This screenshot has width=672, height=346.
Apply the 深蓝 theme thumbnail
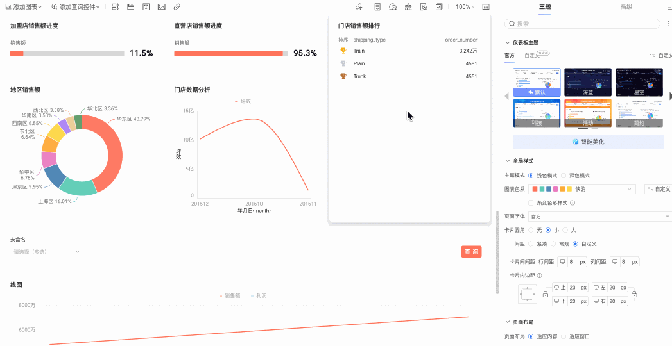pos(587,82)
